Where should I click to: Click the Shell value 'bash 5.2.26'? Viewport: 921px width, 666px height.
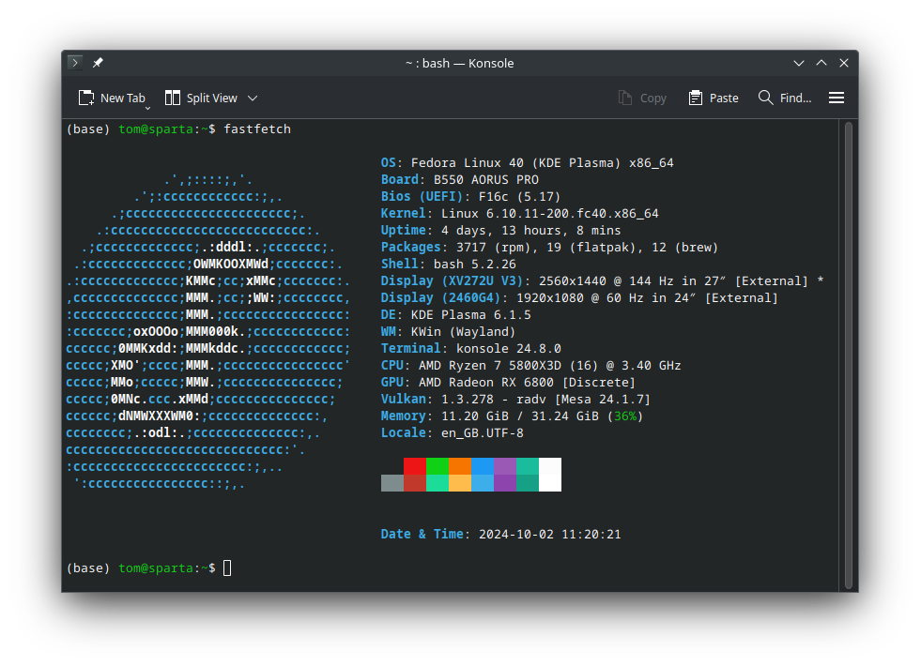click(x=475, y=264)
